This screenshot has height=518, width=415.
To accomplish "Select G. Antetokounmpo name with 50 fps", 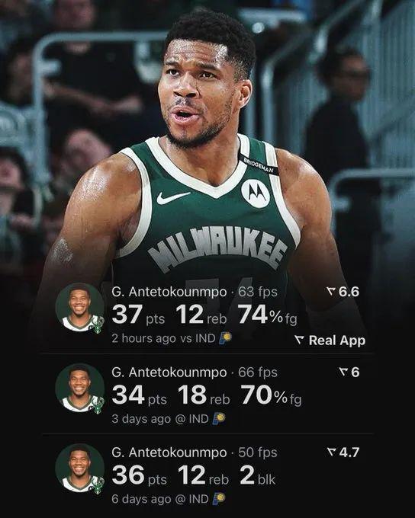I will [169, 452].
